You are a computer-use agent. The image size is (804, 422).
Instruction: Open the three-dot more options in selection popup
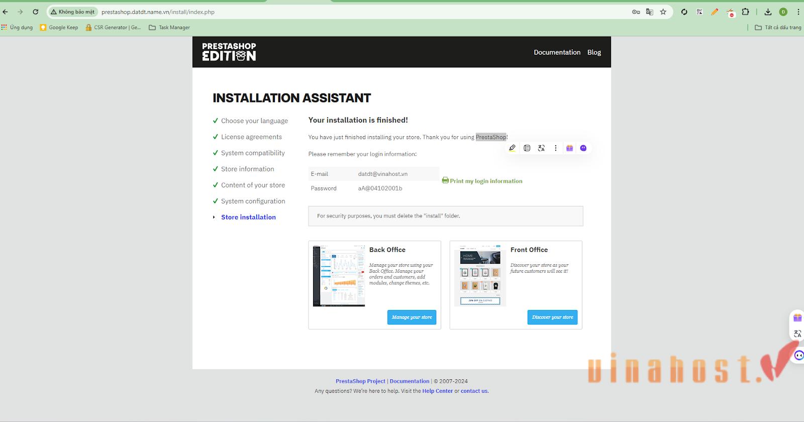coord(555,148)
